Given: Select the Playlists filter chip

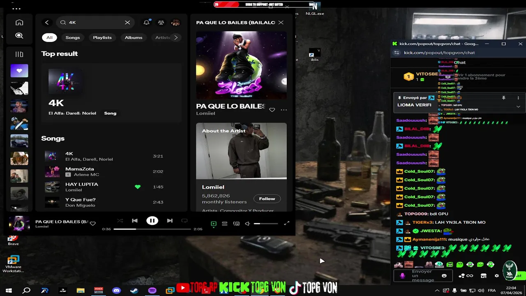Looking at the screenshot, I should 102,37.
